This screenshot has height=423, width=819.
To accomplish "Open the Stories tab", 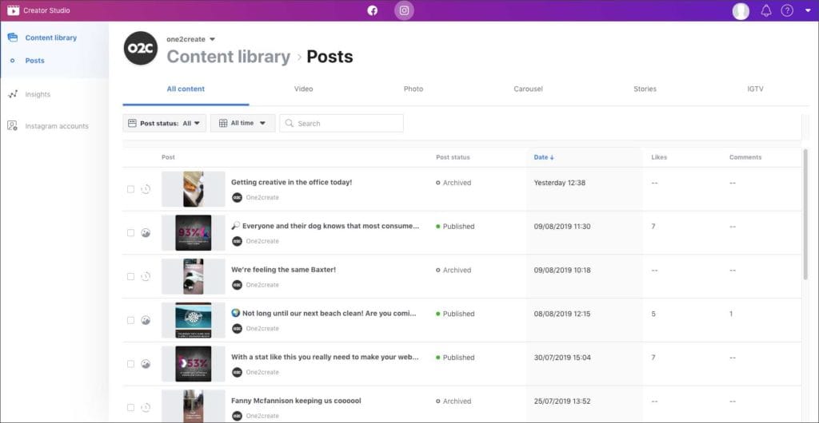I will click(645, 89).
